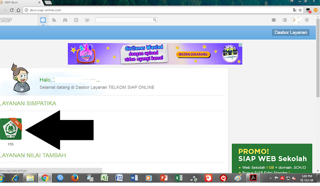The width and height of the screenshot is (320, 186).
Task: Click the LAYANAN NILAI TAMBAH heading
Action: tap(32, 155)
